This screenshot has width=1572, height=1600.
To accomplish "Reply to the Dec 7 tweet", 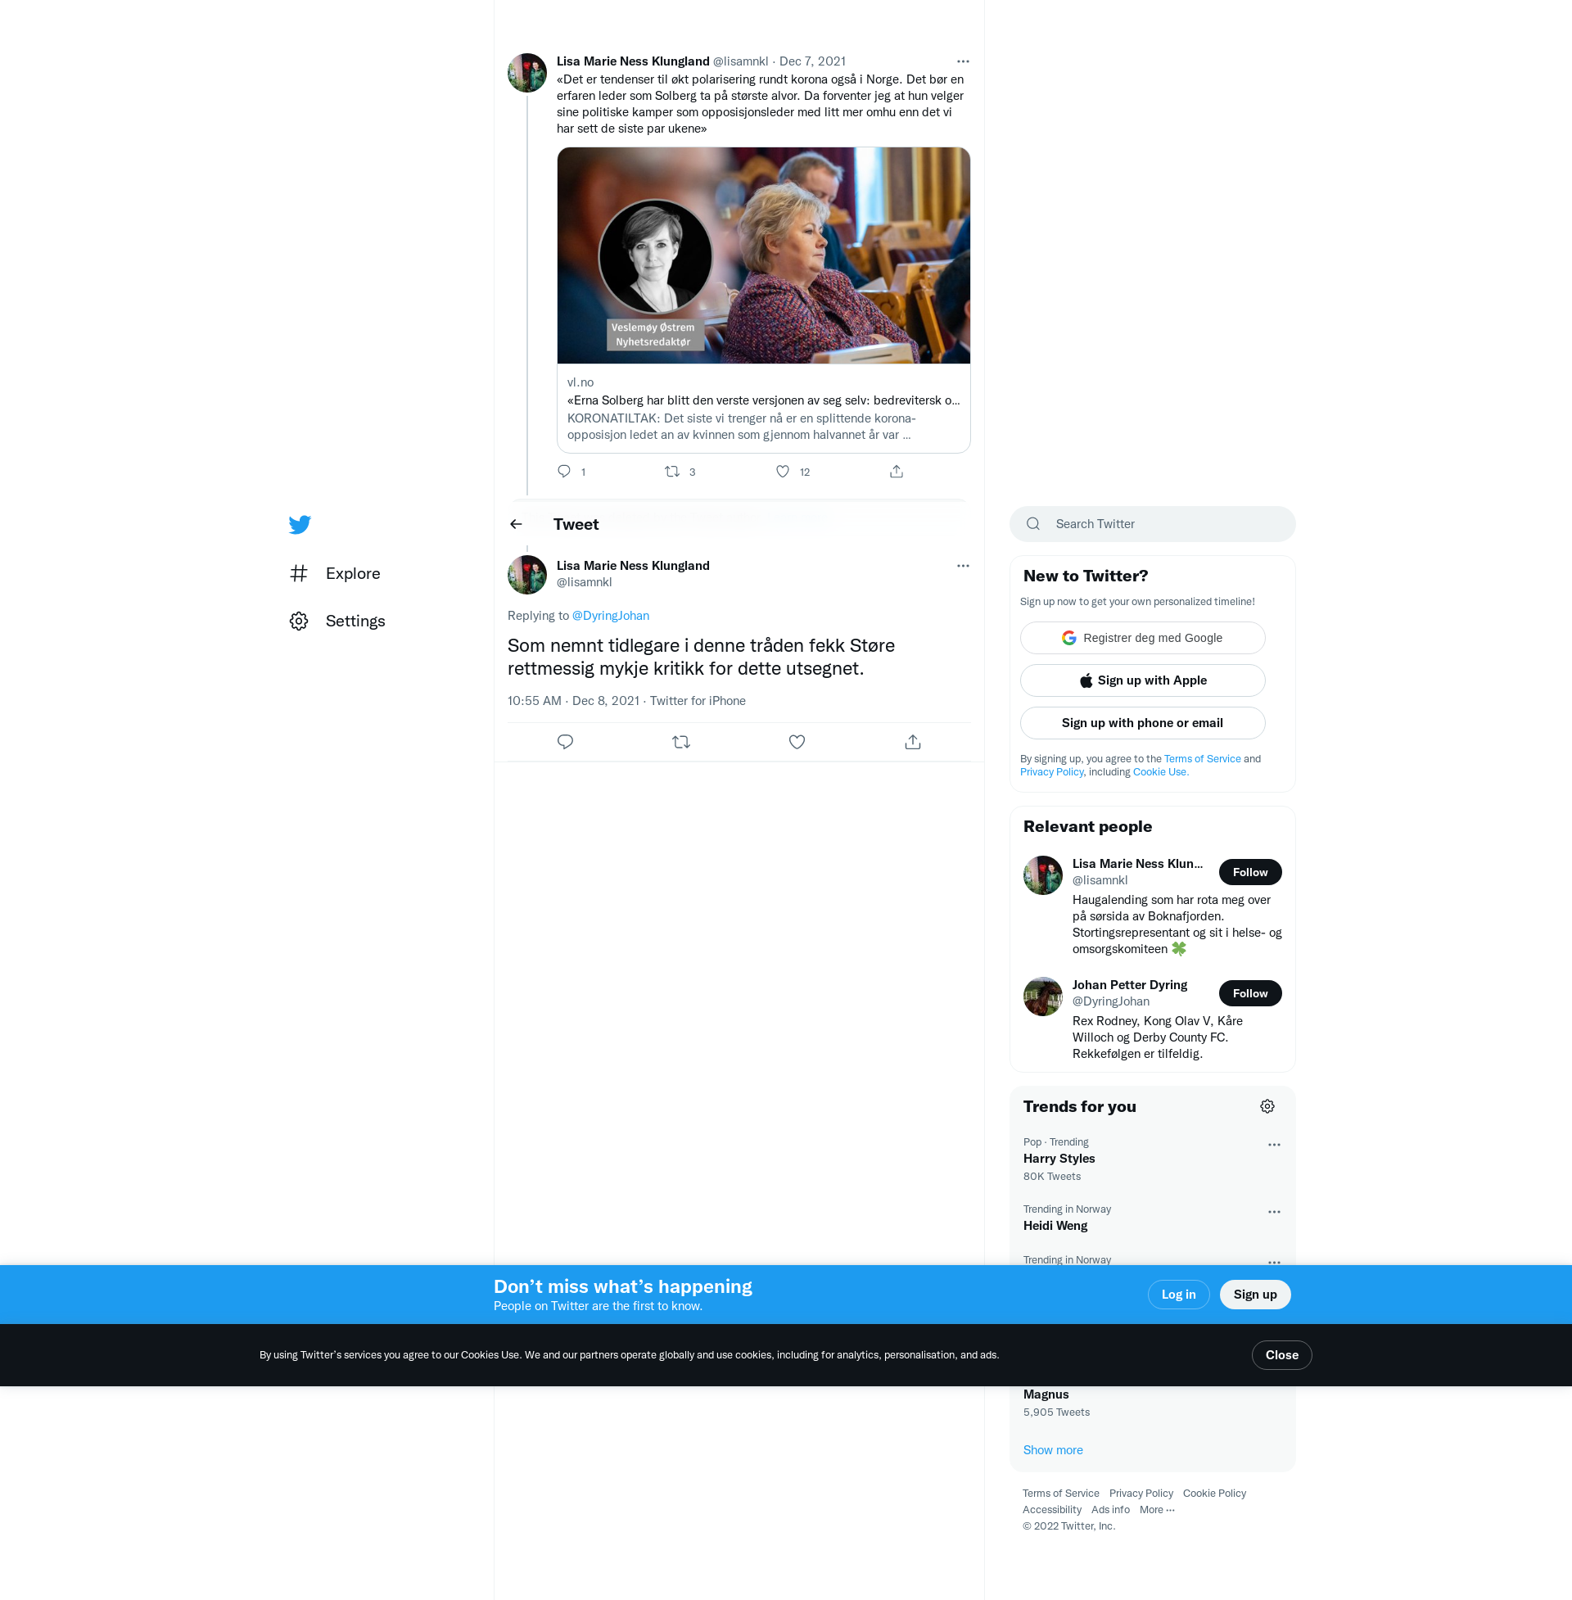I will pos(564,472).
